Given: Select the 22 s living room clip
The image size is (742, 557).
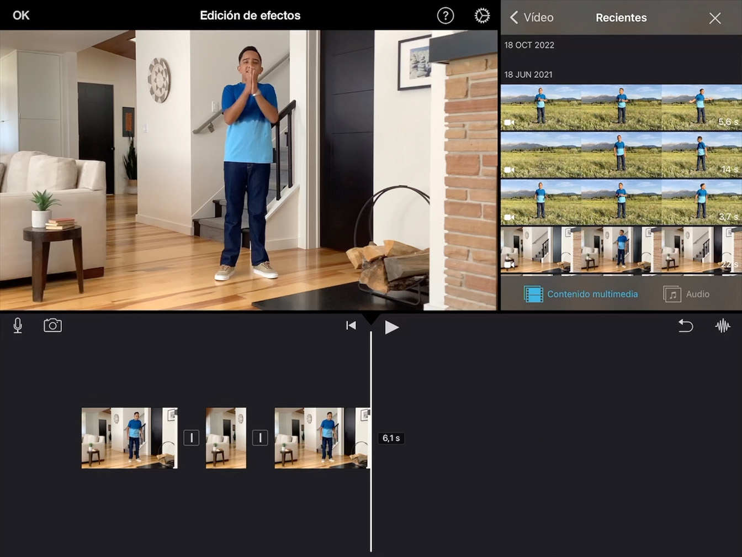Looking at the screenshot, I should [x=621, y=250].
